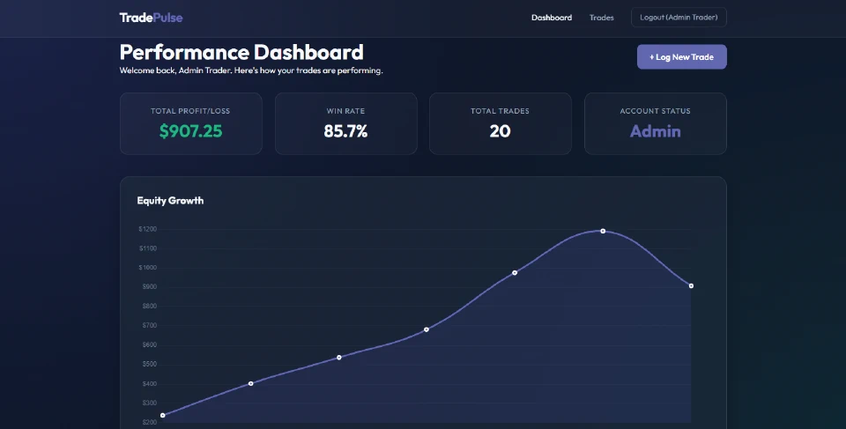Select the Total Trades card
846x429 pixels.
point(500,123)
